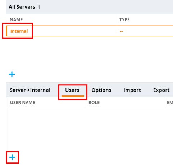The image size is (173, 165).
Task: Sort users by USER NAME header
Action: pos(23,103)
